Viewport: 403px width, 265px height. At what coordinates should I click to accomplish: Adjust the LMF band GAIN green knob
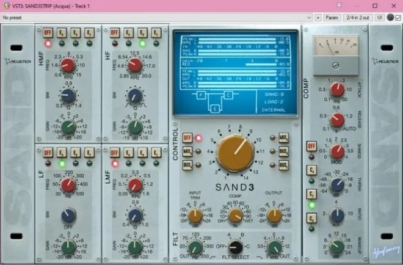[x=135, y=247]
